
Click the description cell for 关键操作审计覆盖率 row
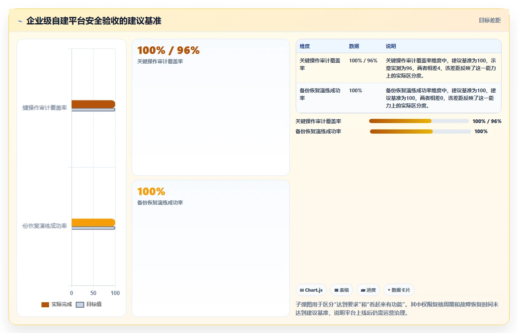pyautogui.click(x=441, y=68)
